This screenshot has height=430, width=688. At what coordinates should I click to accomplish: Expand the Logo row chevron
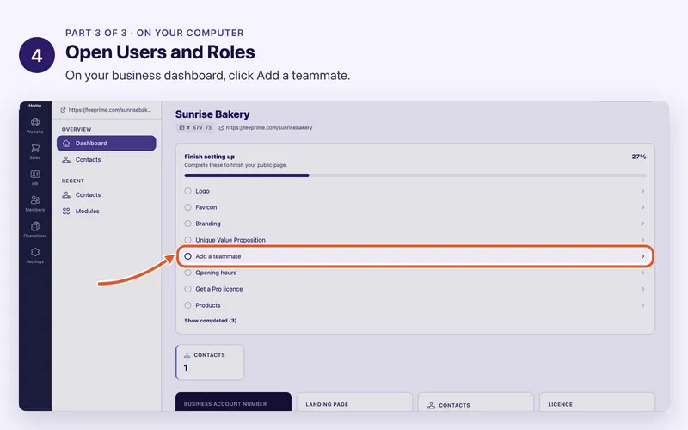642,191
